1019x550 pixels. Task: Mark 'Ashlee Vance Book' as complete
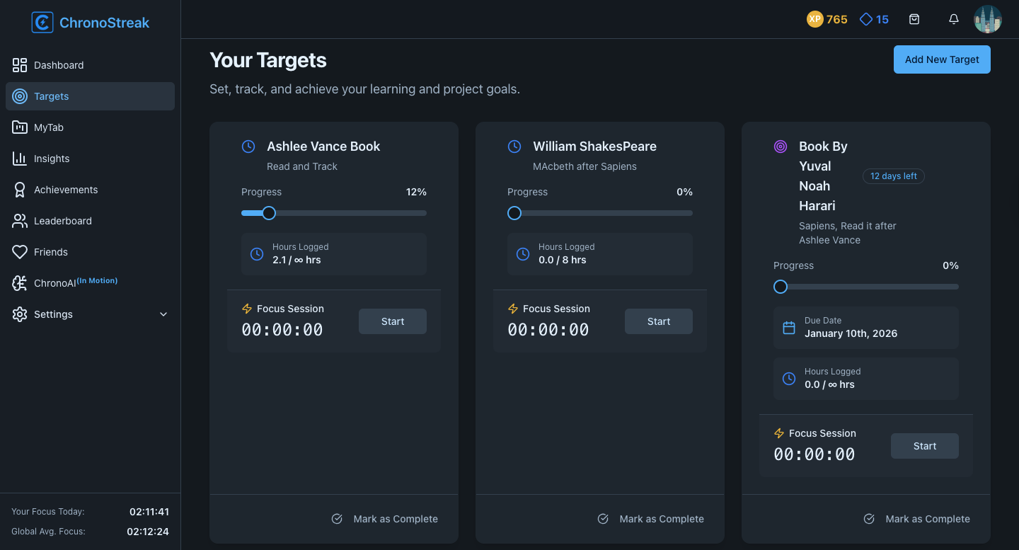pyautogui.click(x=385, y=519)
